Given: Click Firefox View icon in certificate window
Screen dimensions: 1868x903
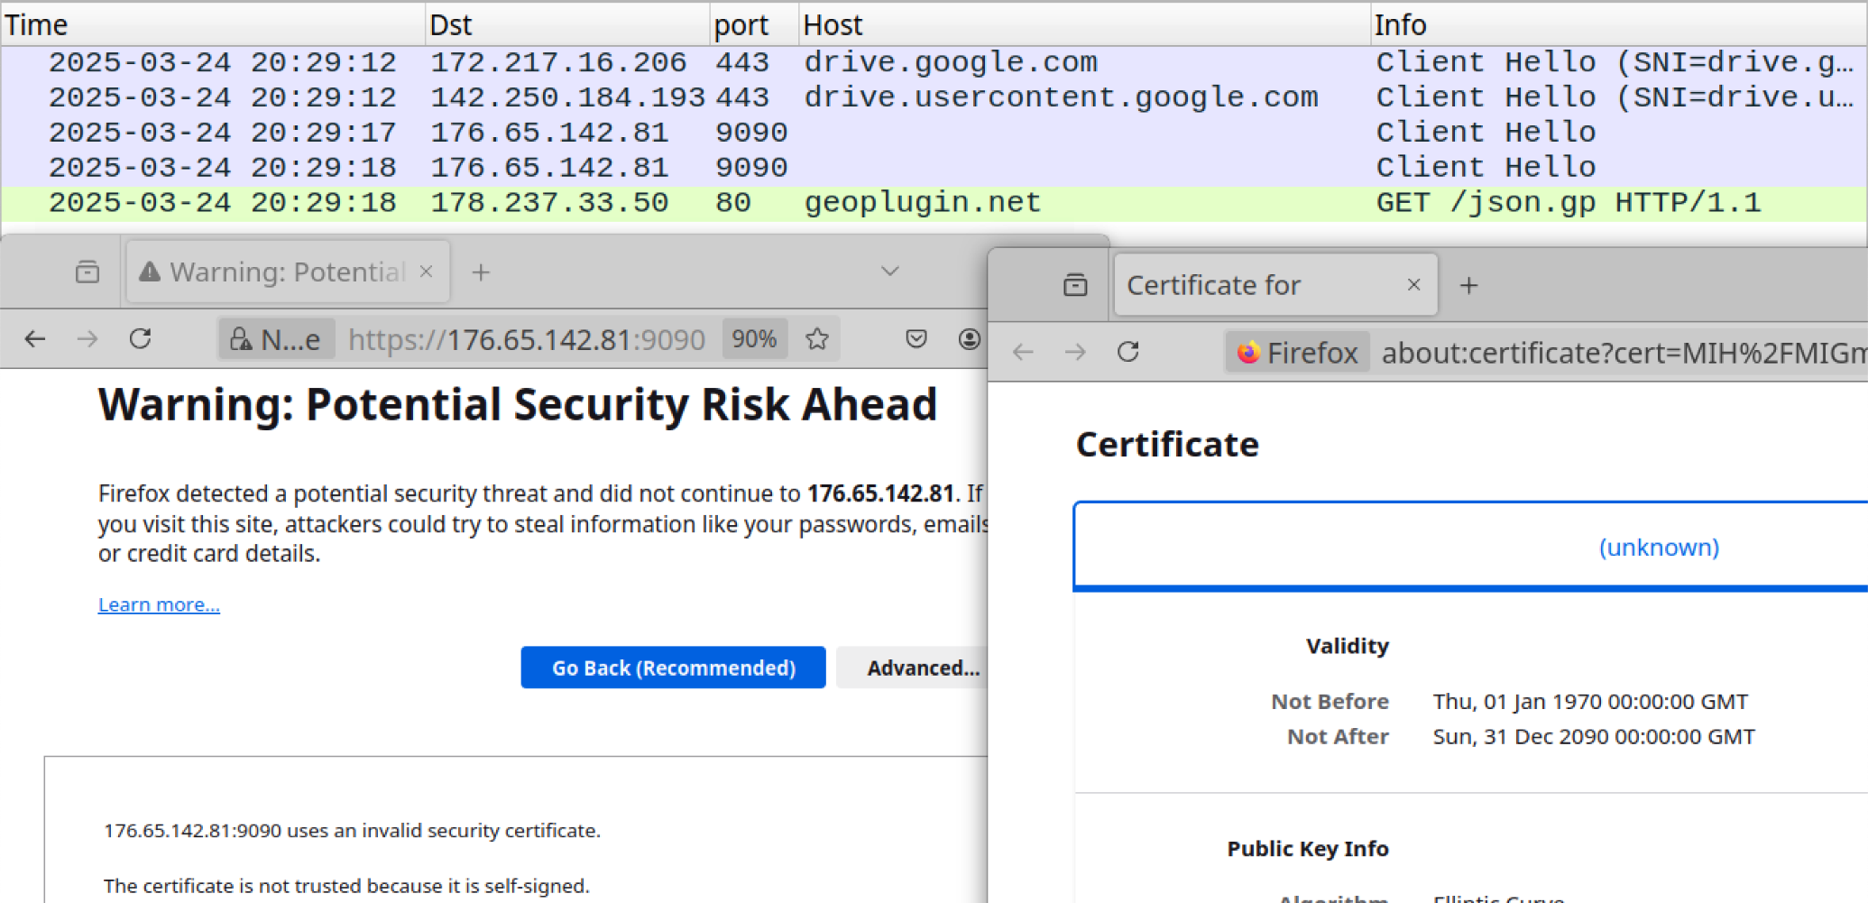Looking at the screenshot, I should pos(1075,285).
